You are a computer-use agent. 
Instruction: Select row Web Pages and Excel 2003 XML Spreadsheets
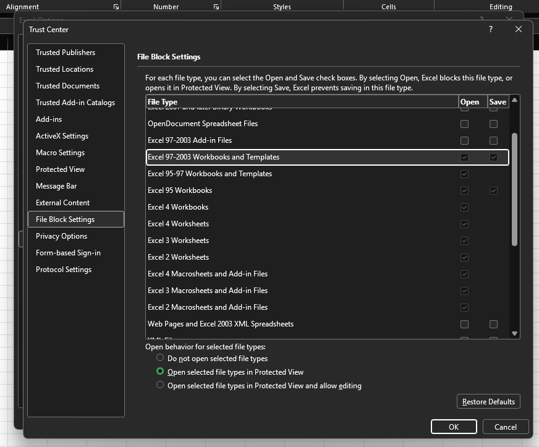(x=327, y=324)
